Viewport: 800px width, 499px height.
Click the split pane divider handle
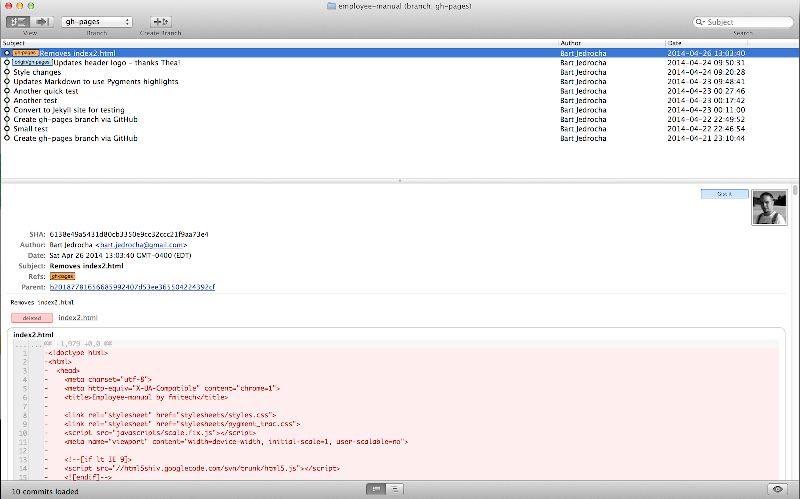point(400,181)
